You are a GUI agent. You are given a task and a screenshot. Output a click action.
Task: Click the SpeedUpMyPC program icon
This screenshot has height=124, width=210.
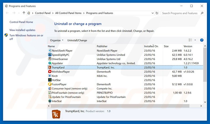[50, 55]
